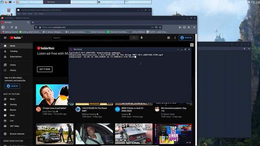Click Linus Tech Tips channel avatar

pyautogui.click(x=39, y=109)
